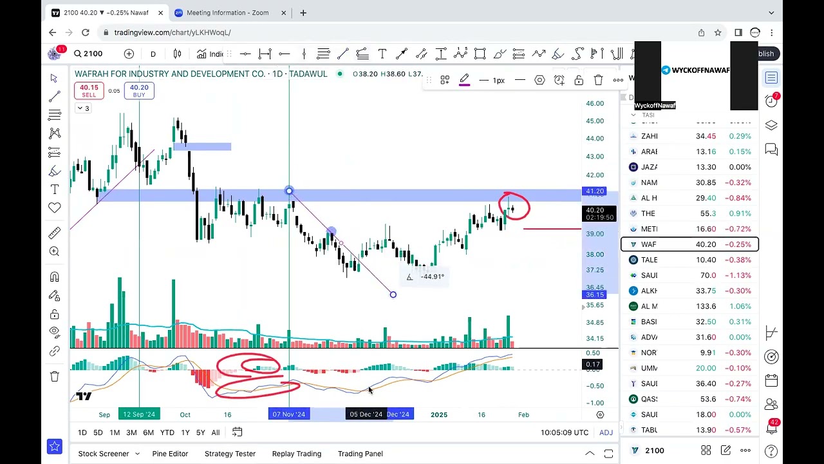Select WAF row in the watchlist
The width and height of the screenshot is (824, 464).
pyautogui.click(x=689, y=244)
